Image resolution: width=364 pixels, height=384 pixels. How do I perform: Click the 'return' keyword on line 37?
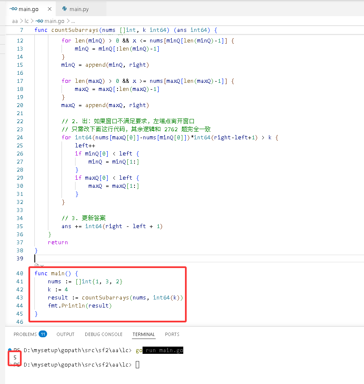click(58, 242)
